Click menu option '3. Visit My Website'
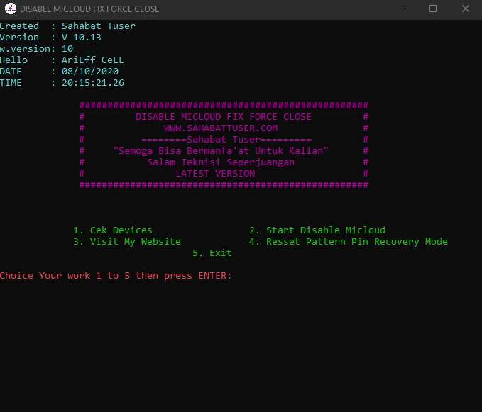Screen dimensions: 482x412 click(x=127, y=242)
